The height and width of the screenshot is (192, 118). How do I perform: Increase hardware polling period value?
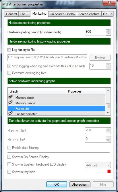(108, 31)
